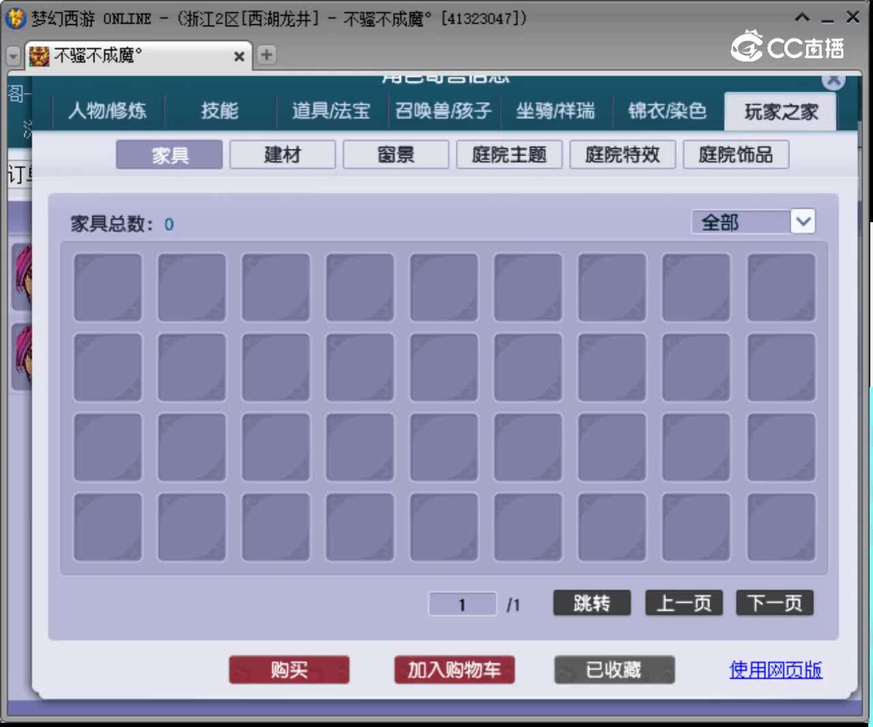Open the 庭院特效 sub-category
The image size is (873, 727).
[x=622, y=155]
